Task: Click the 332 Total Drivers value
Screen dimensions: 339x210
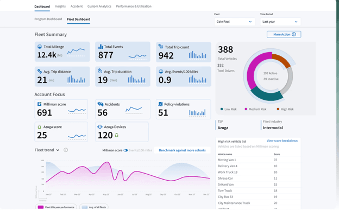Action: click(221, 65)
